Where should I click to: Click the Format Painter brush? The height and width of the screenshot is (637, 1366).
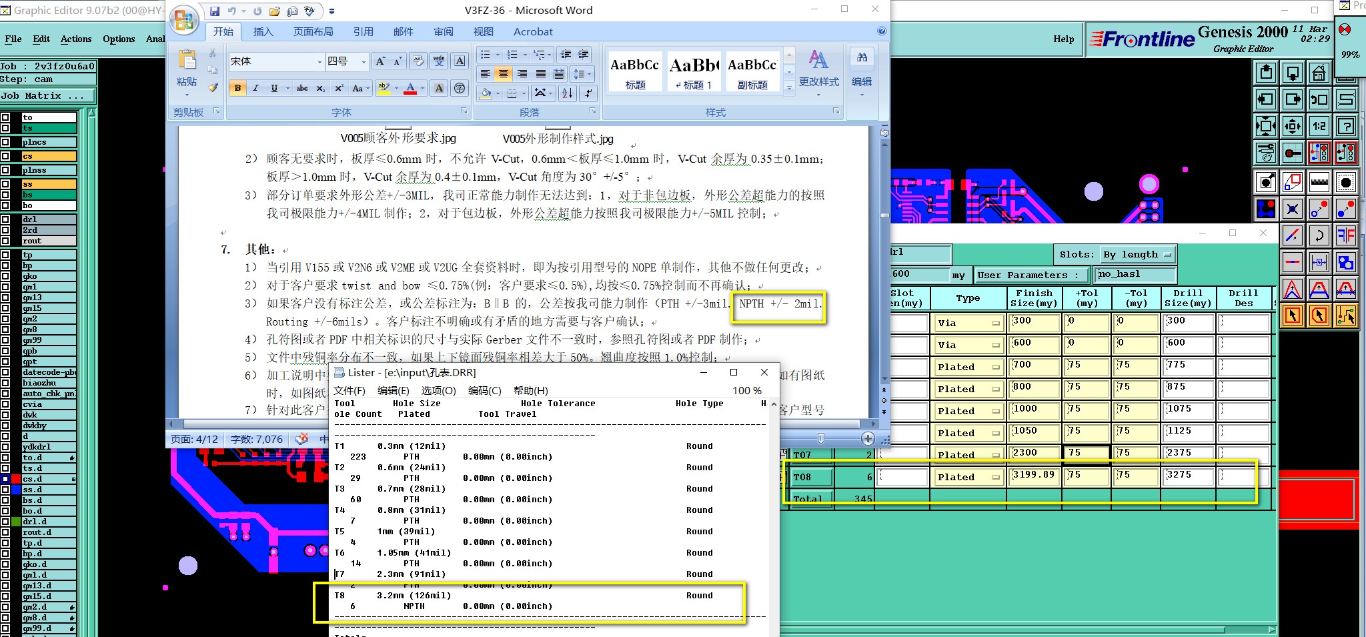click(x=213, y=87)
